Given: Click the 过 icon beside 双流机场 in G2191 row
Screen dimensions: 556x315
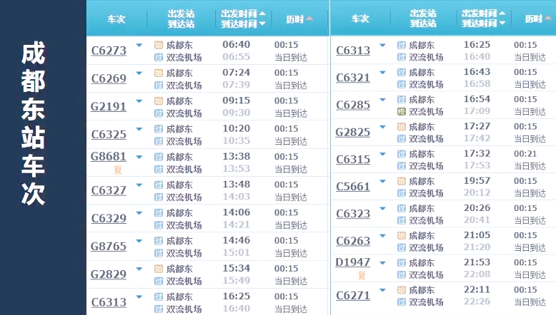Looking at the screenshot, I should pos(159,113).
